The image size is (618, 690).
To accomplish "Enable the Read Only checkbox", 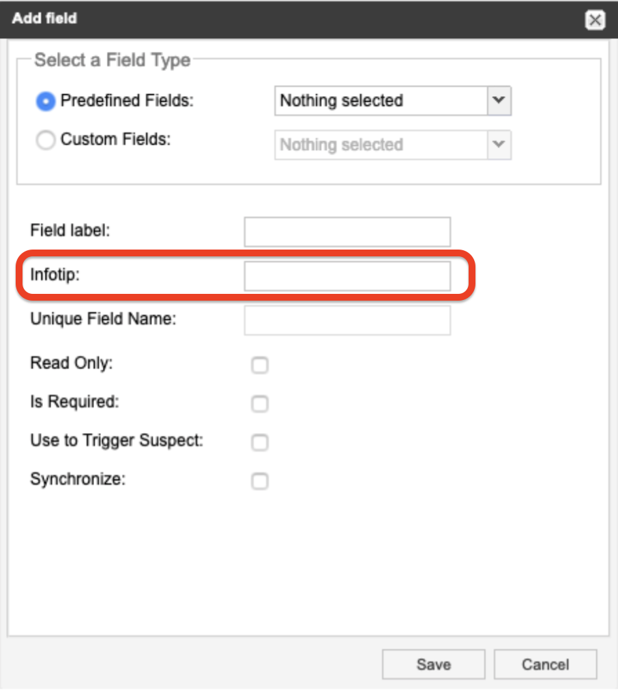I will [x=260, y=365].
